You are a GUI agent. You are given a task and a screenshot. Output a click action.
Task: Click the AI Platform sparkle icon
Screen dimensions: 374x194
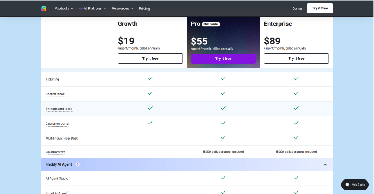(81, 8)
